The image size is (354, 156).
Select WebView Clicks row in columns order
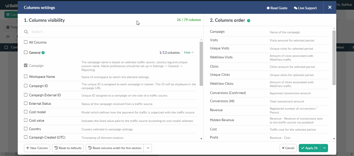[269, 84]
